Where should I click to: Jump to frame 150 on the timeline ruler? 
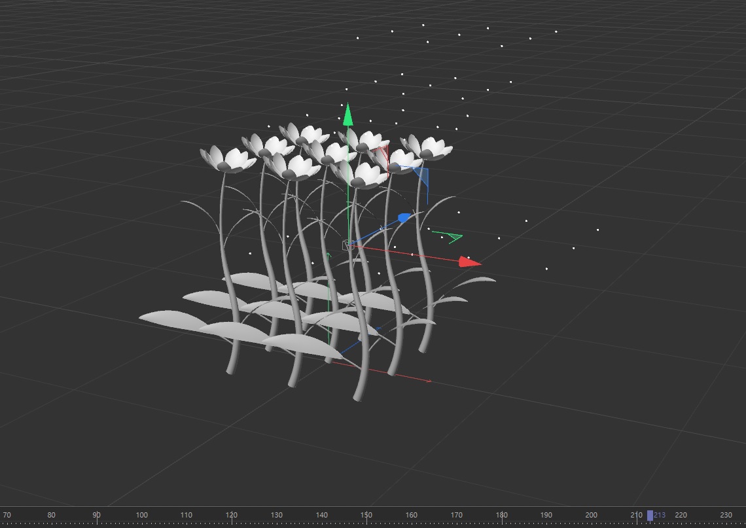click(366, 515)
